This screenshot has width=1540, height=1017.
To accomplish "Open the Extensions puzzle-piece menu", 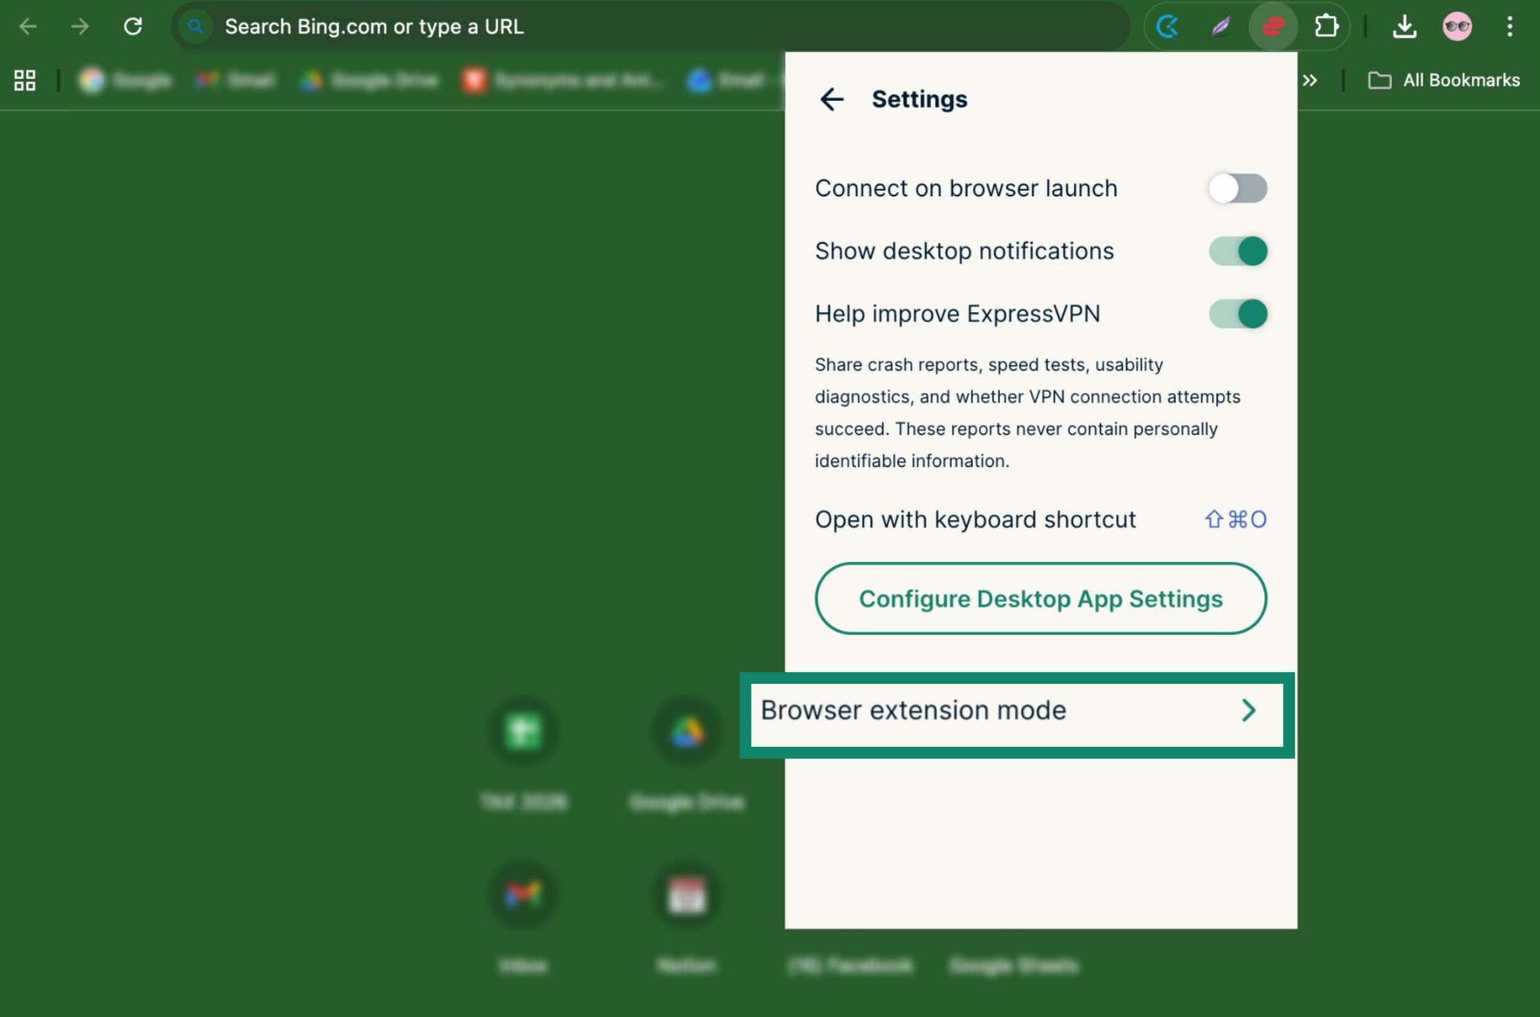I will tap(1326, 26).
